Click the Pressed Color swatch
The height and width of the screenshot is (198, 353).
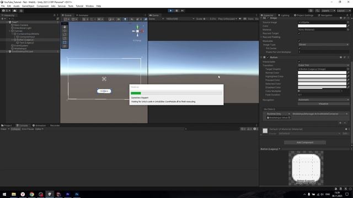pyautogui.click(x=322, y=80)
